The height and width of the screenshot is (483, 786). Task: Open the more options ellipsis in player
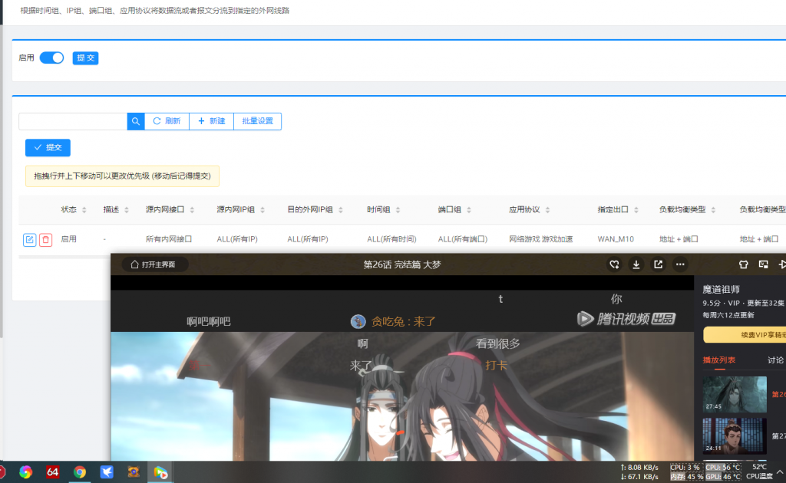pyautogui.click(x=680, y=264)
